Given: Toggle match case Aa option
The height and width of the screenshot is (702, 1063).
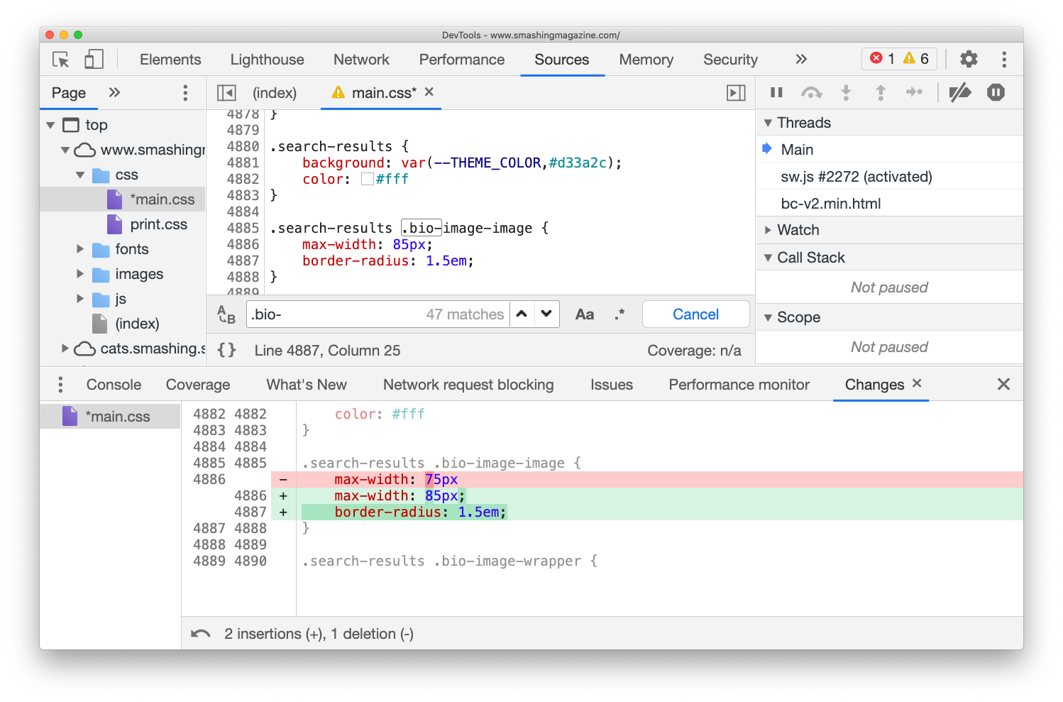Looking at the screenshot, I should click(585, 314).
